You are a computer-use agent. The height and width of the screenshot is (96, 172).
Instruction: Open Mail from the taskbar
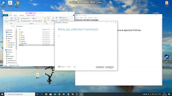pyautogui.click(x=55, y=94)
